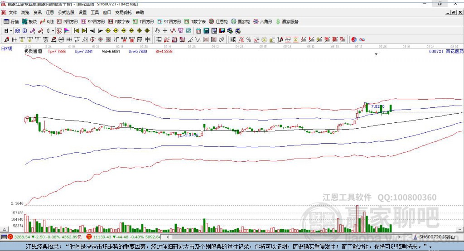Open the calendar icon in toolbar
The image size is (464, 251).
(198, 31)
